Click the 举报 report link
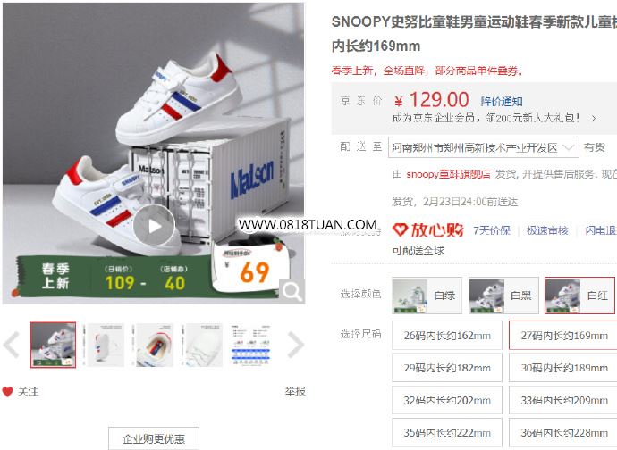 295,391
